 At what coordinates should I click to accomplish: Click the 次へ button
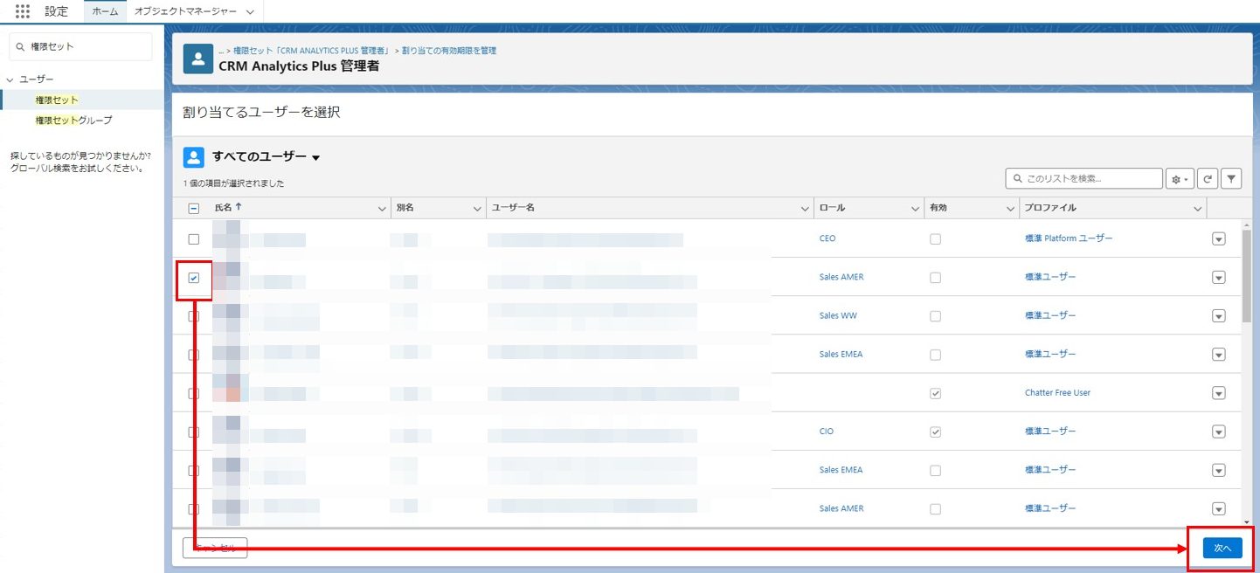(1222, 548)
